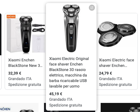140x112 pixels.
Task: Open Xiaomi Electric face shaver Enchen title
Action: tap(117, 63)
